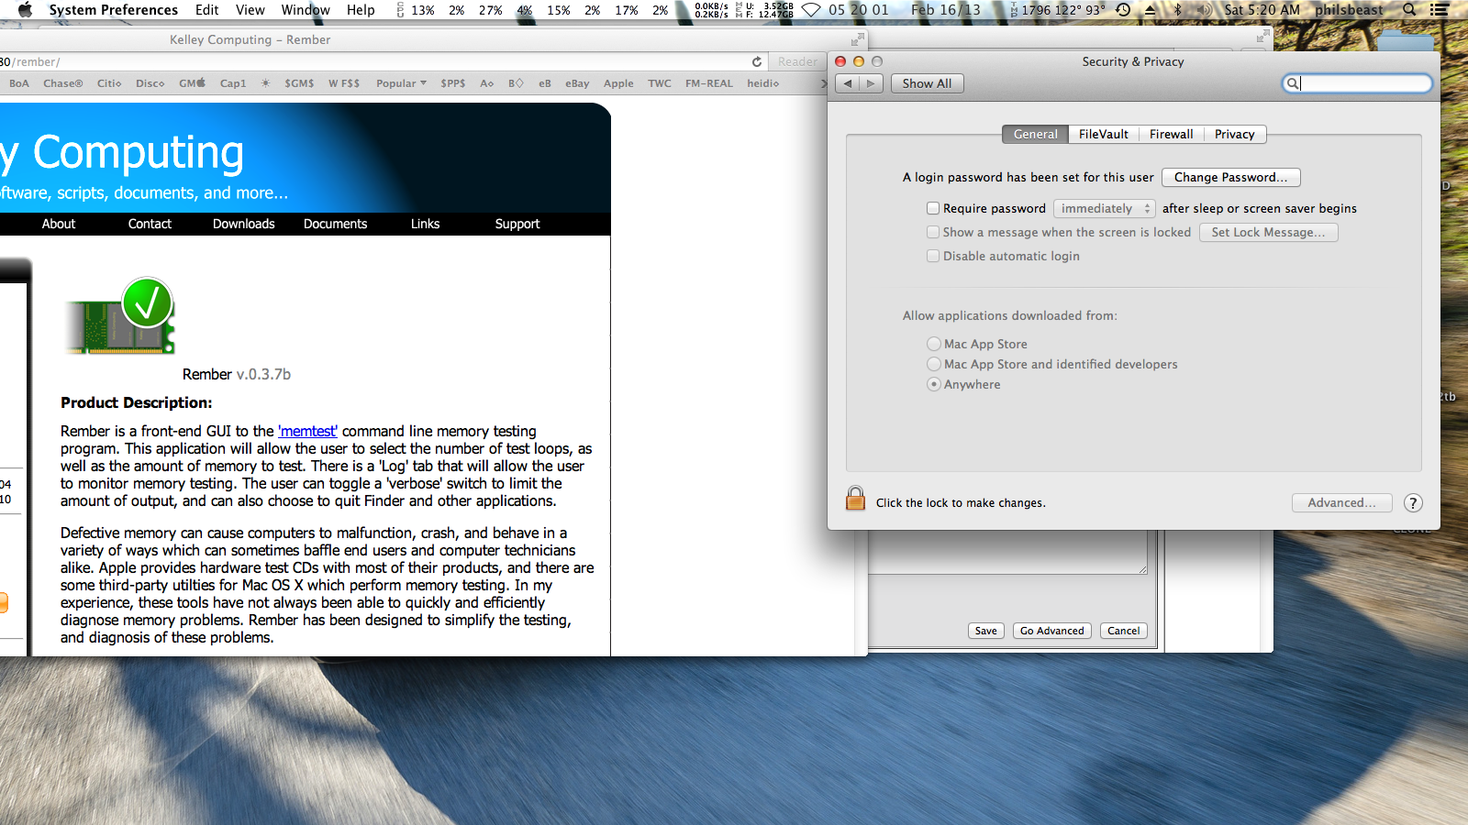Toggle the Require password checkbox
This screenshot has height=825, width=1468.
(933, 208)
